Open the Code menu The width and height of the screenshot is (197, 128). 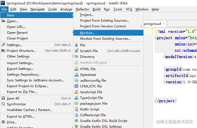point(52,9)
